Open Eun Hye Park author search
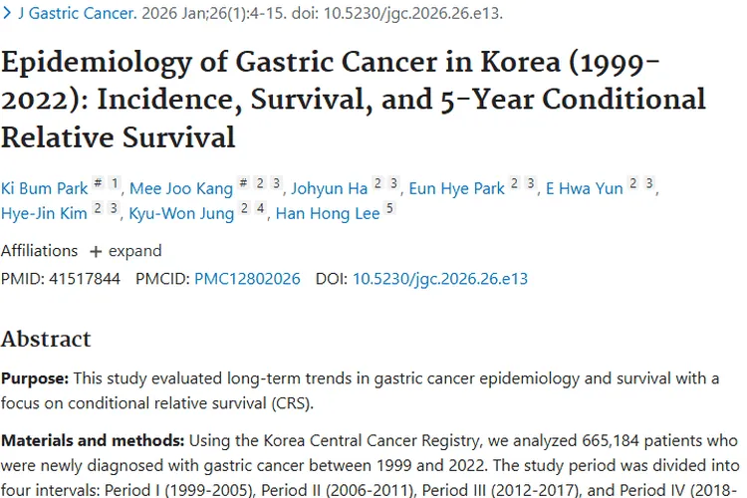The width and height of the screenshot is (747, 498). pyautogui.click(x=457, y=188)
